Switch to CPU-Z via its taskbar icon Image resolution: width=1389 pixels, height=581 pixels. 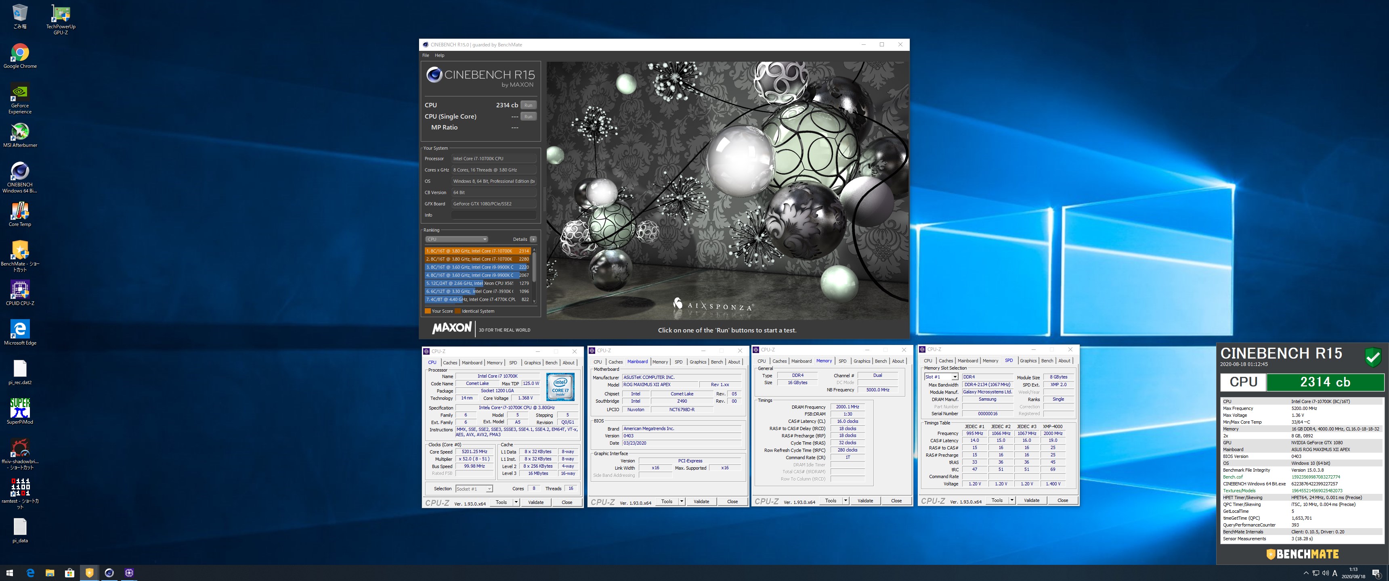point(129,573)
